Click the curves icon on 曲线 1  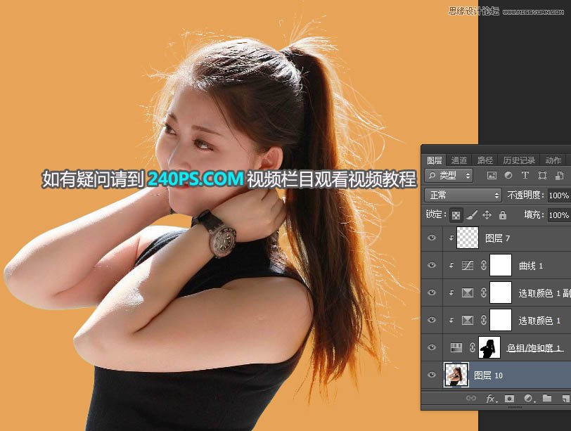pos(468,265)
